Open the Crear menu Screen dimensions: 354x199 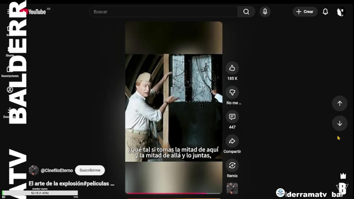305,12
